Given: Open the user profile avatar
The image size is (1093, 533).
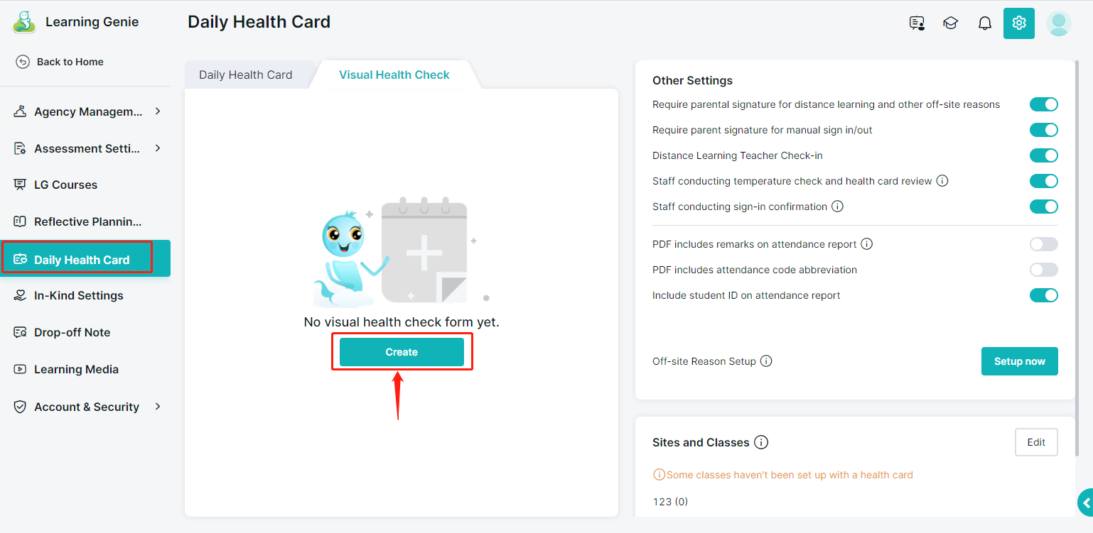Looking at the screenshot, I should click(1059, 23).
